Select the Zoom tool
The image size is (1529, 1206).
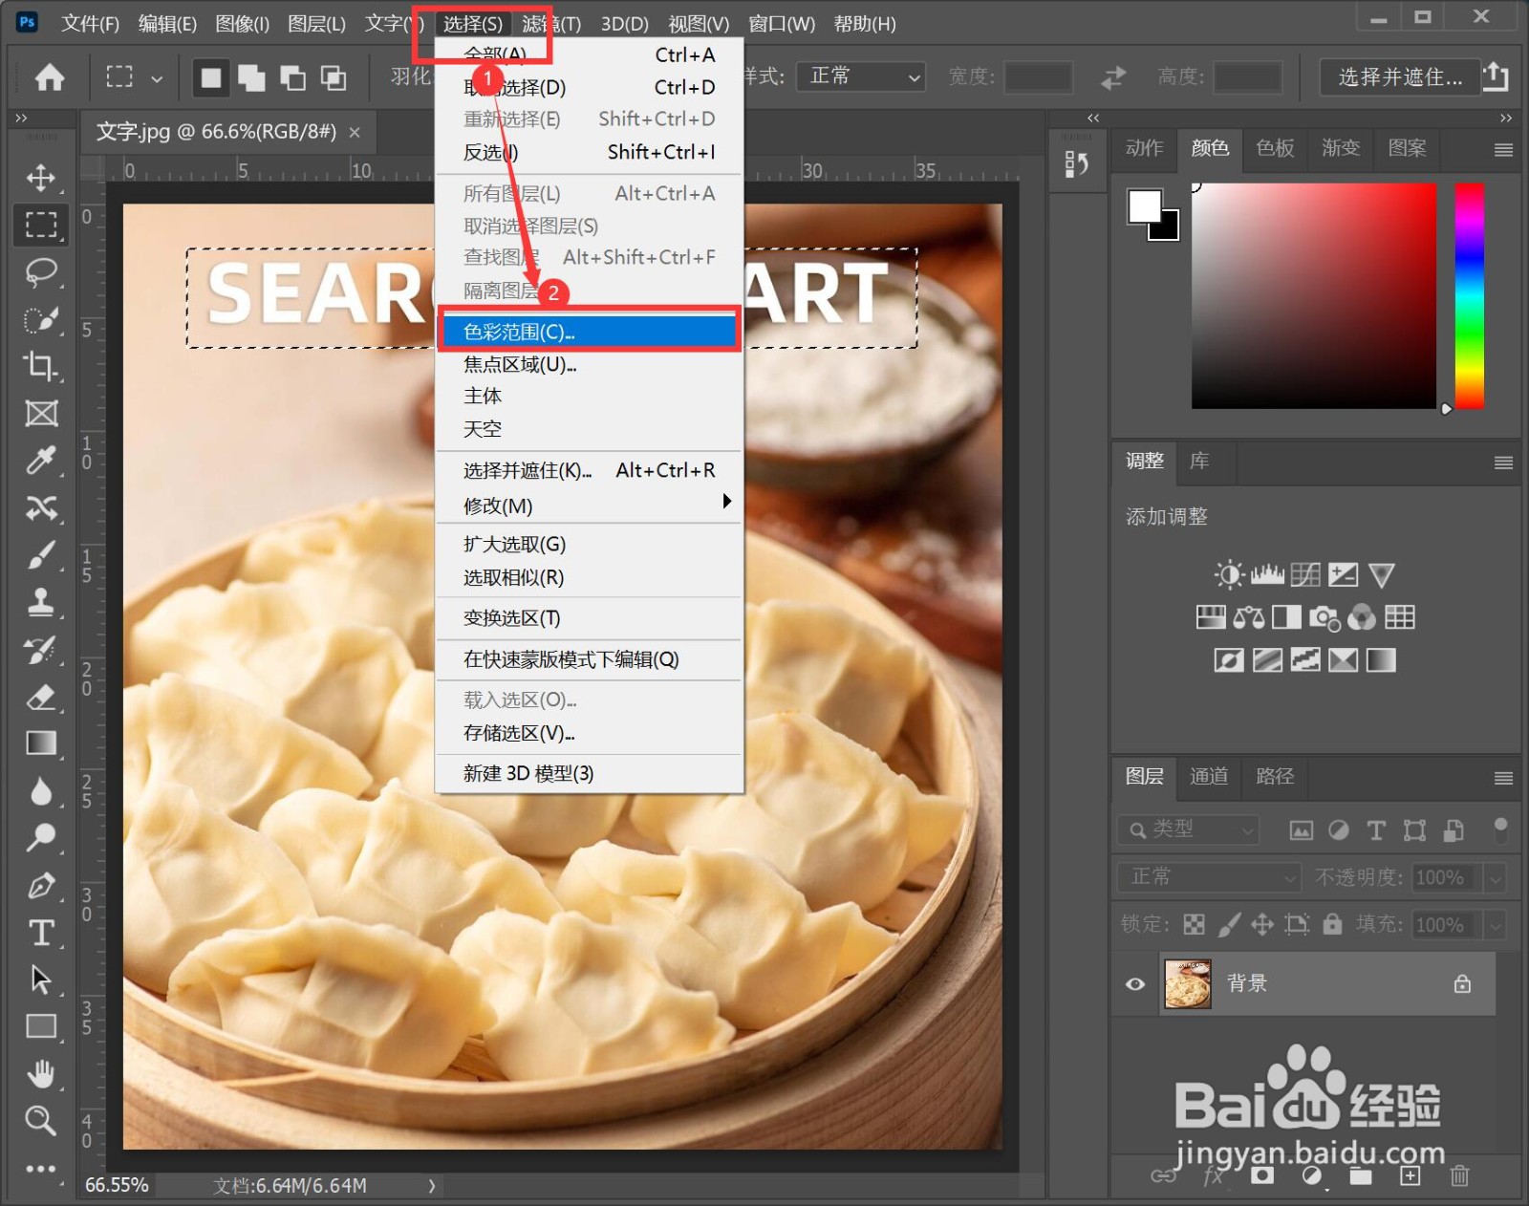[x=40, y=1120]
